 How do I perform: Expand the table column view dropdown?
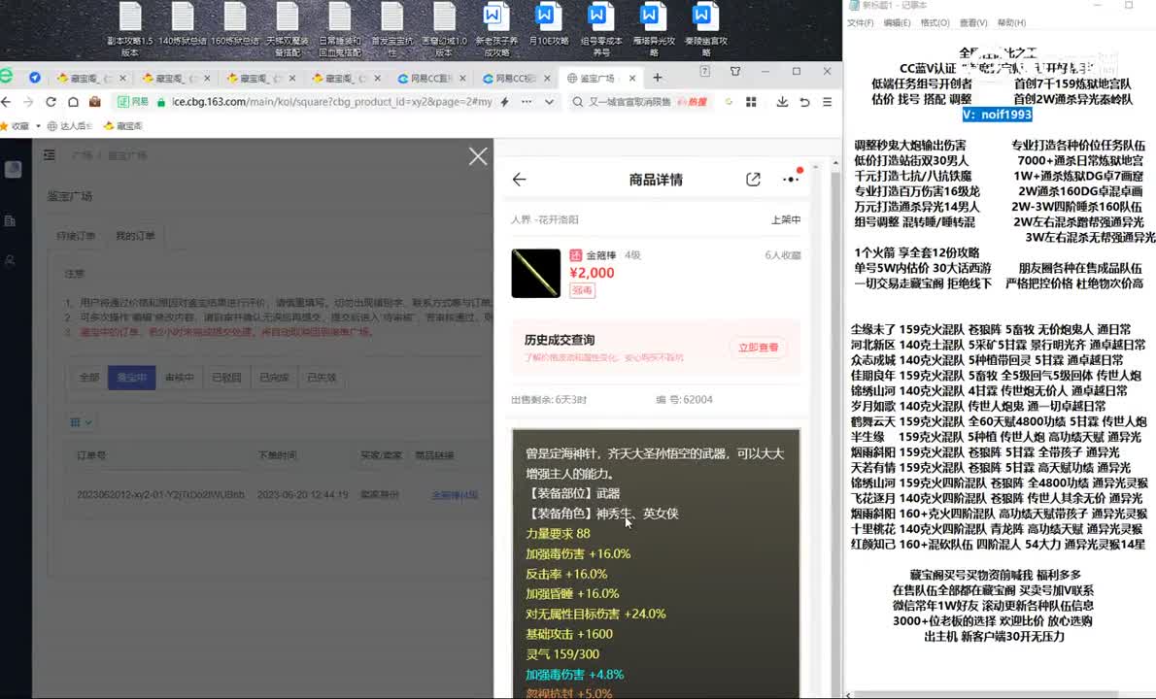(82, 422)
